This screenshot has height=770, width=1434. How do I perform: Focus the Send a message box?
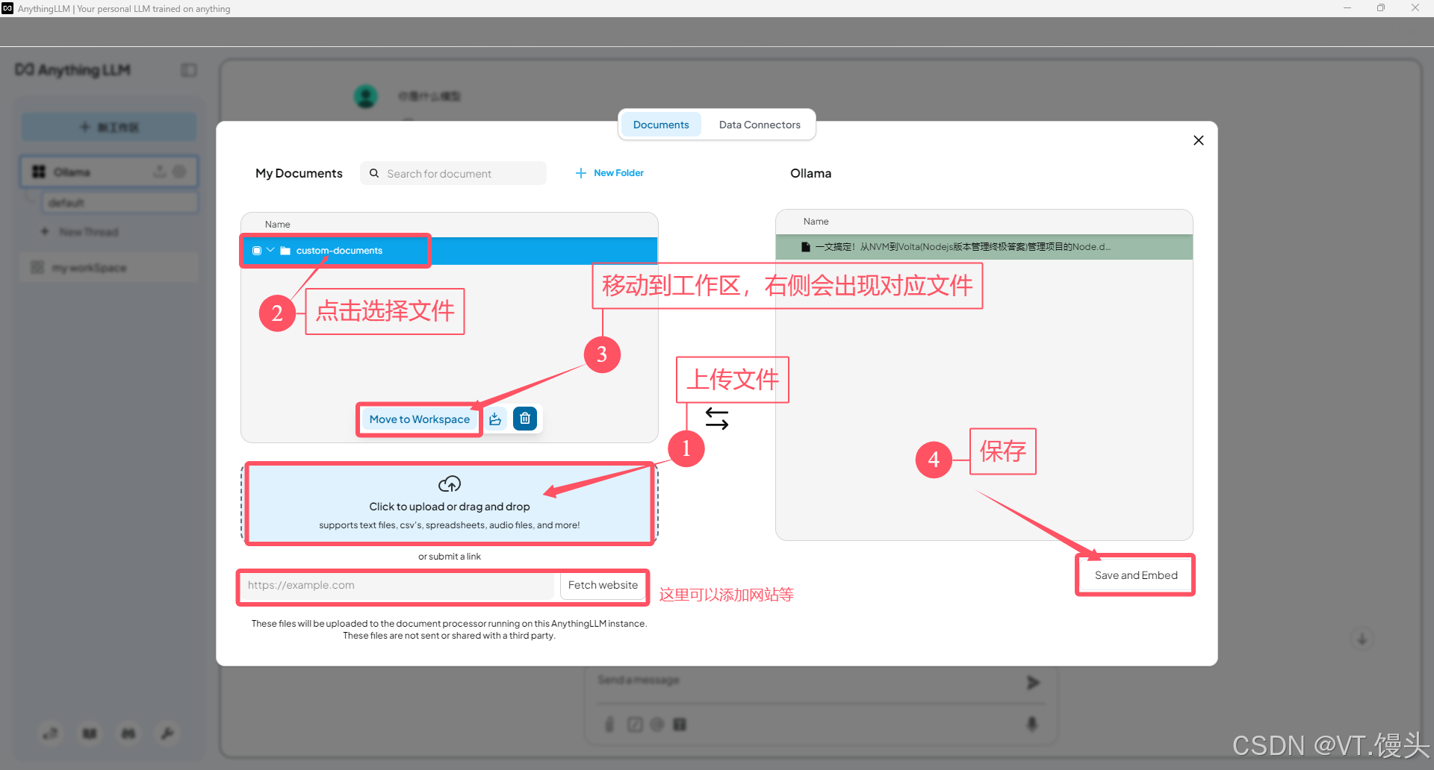[x=807, y=680]
